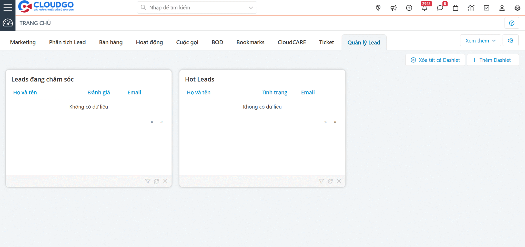Remove the Leads đang chăm sóc dashlet
Image resolution: width=525 pixels, height=247 pixels.
(x=165, y=181)
